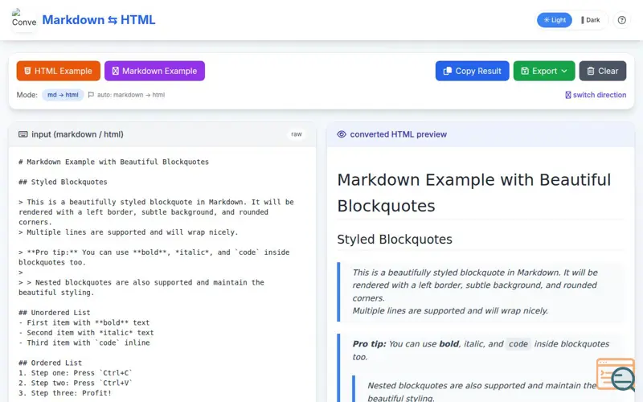Click the save icon on the Export button

(525, 71)
